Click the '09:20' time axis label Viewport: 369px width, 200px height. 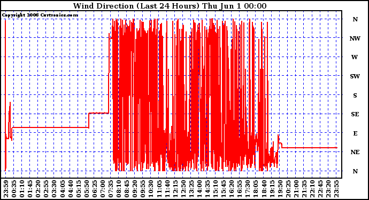click(135, 189)
